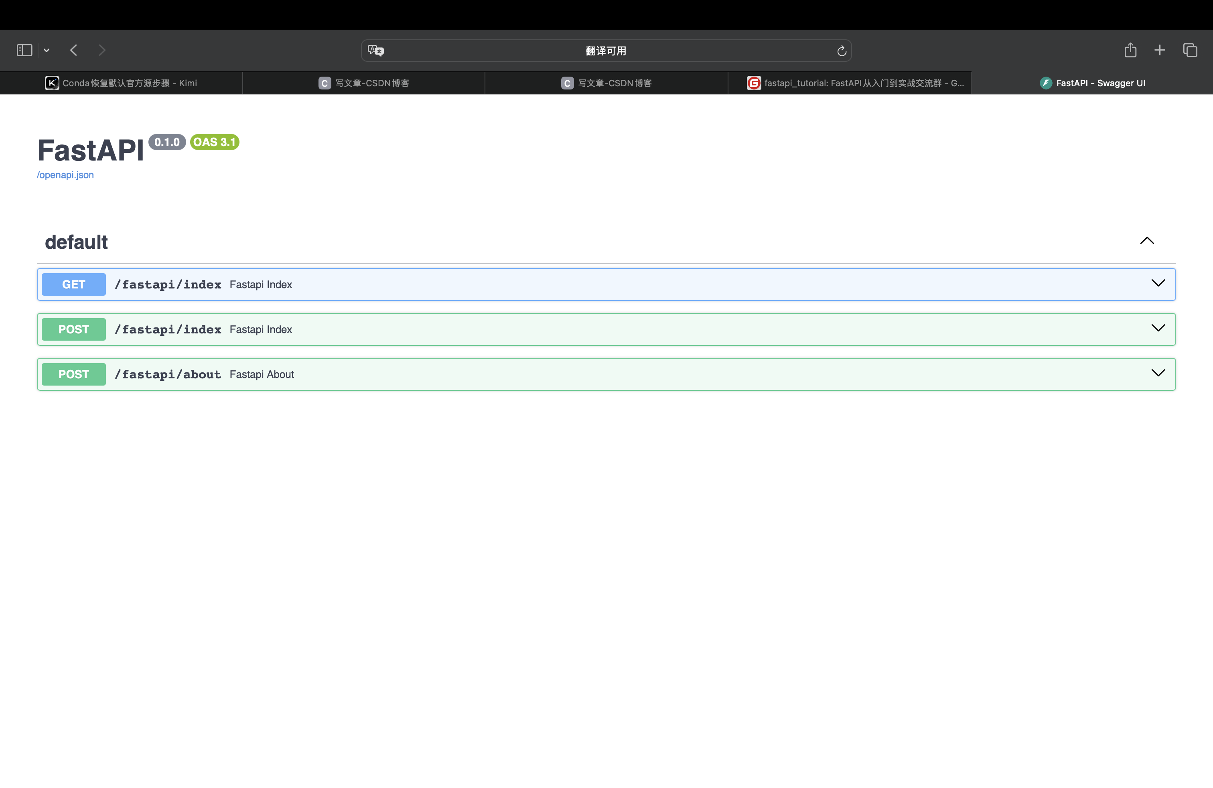Click the POST badge for /fastapi/about

[74, 374]
